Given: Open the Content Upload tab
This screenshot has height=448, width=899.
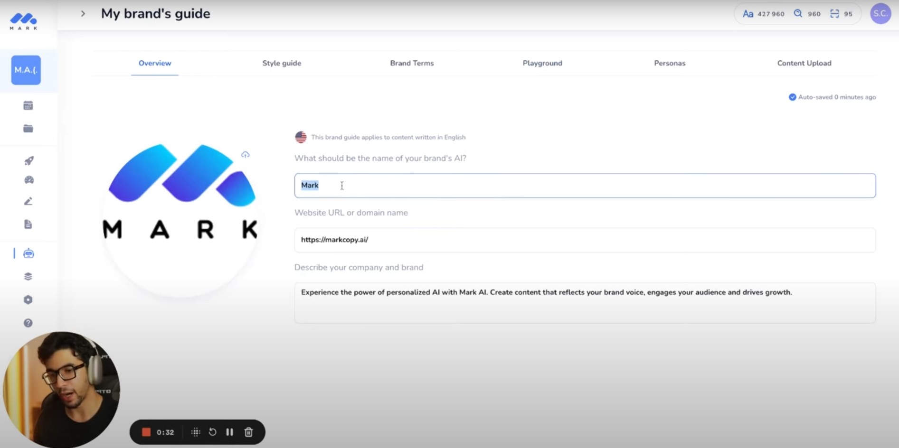Looking at the screenshot, I should (804, 63).
